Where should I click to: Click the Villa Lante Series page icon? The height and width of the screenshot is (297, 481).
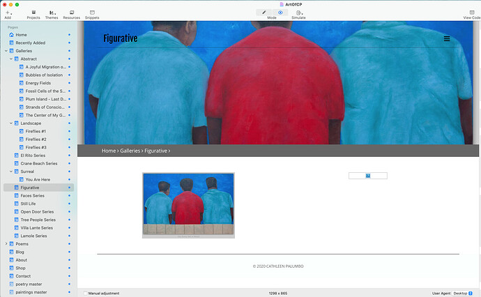click(x=16, y=228)
